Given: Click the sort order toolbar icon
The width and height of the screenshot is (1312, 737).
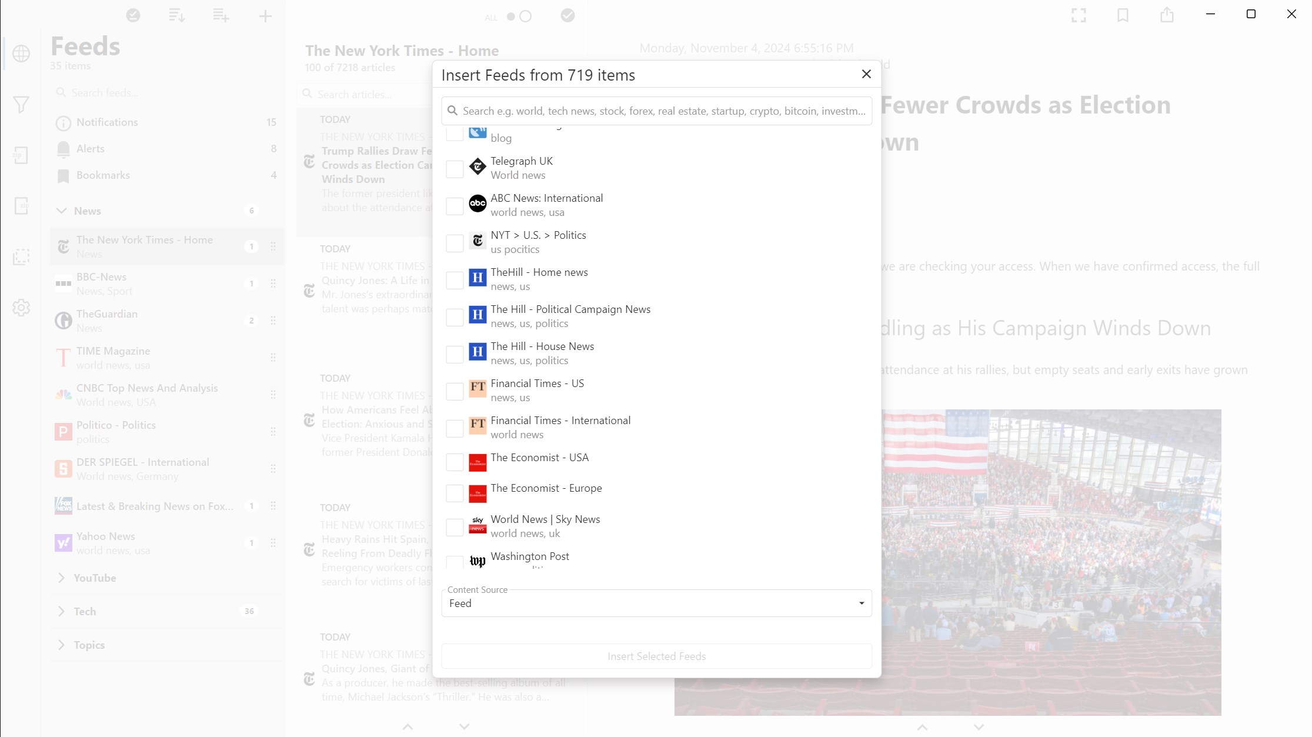Looking at the screenshot, I should click(177, 16).
